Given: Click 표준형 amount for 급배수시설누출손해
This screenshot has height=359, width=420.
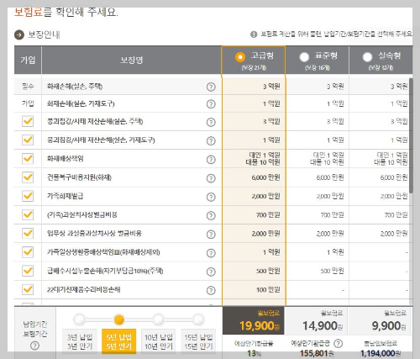Looking at the screenshot, I should 332,271.
